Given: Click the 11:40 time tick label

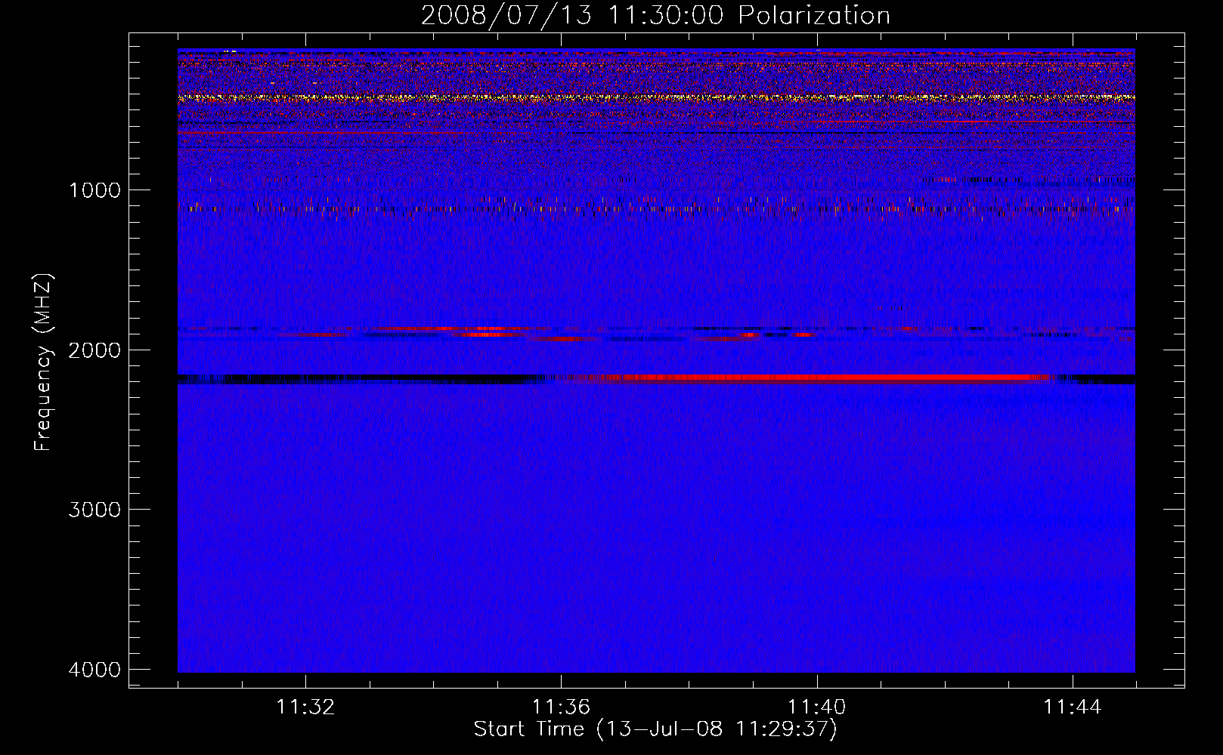Looking at the screenshot, I should (816, 707).
